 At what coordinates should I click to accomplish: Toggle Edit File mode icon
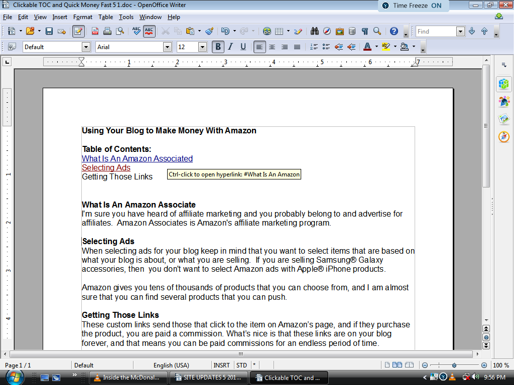pos(78,31)
